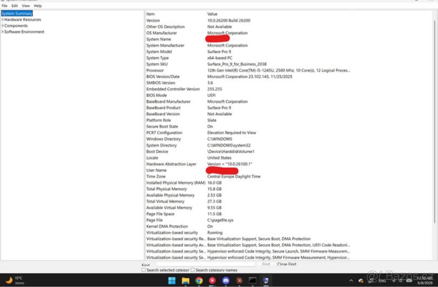Select the Available Physical Memory row
Viewport: 438px width, 287px height.
pos(248,195)
